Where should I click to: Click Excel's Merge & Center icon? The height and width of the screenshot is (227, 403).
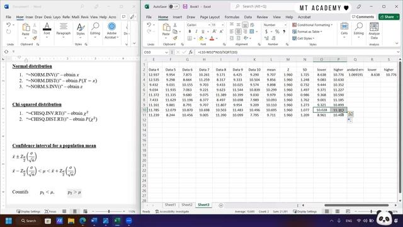pos(252,32)
